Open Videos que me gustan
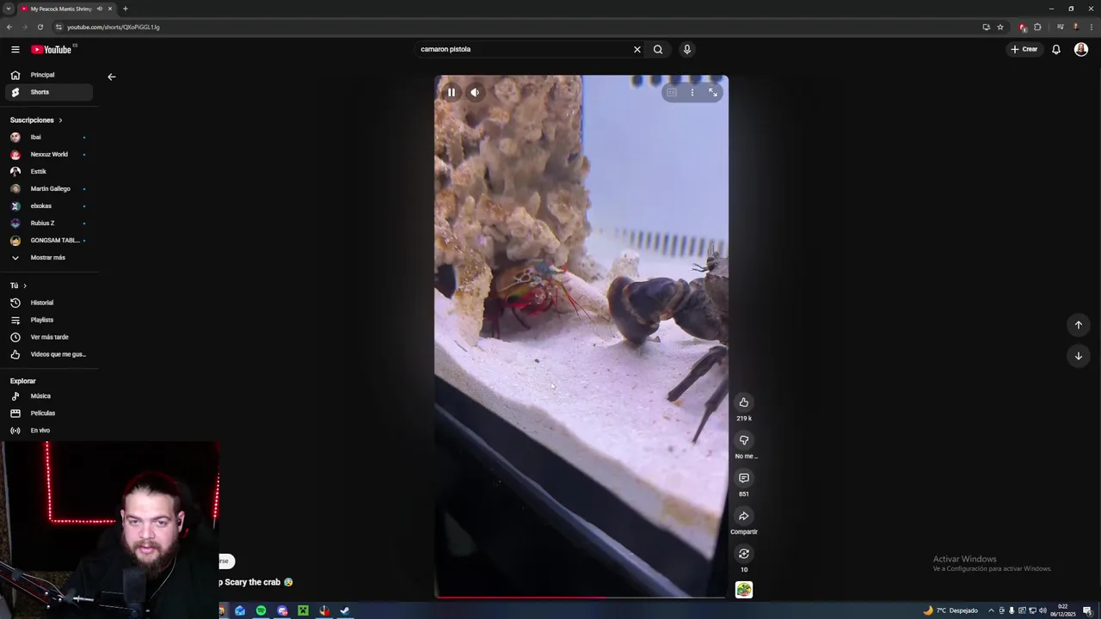Image resolution: width=1101 pixels, height=619 pixels. tap(48, 354)
